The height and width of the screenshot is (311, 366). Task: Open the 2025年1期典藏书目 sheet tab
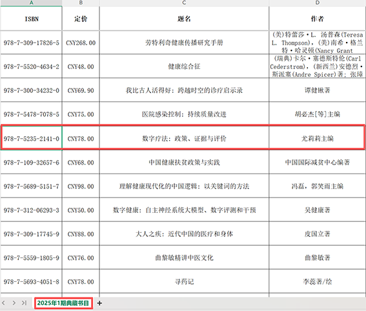(63, 303)
